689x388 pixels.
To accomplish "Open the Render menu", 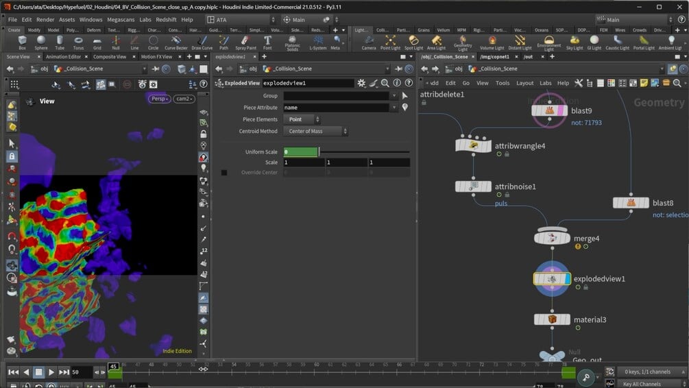I will 45,19.
